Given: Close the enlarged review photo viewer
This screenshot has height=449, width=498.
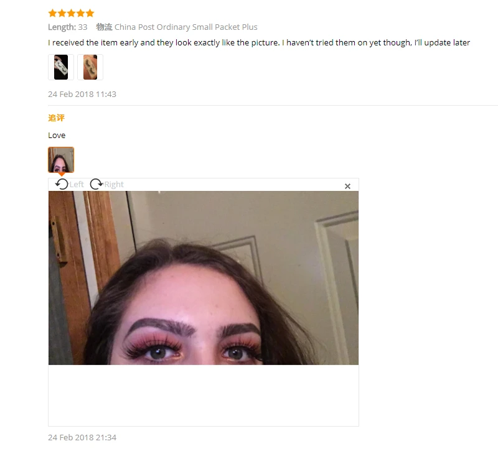Looking at the screenshot, I should [347, 187].
